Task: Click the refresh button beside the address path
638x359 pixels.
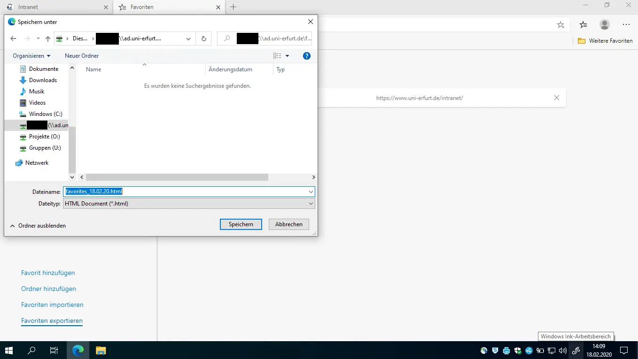Action: tap(203, 38)
